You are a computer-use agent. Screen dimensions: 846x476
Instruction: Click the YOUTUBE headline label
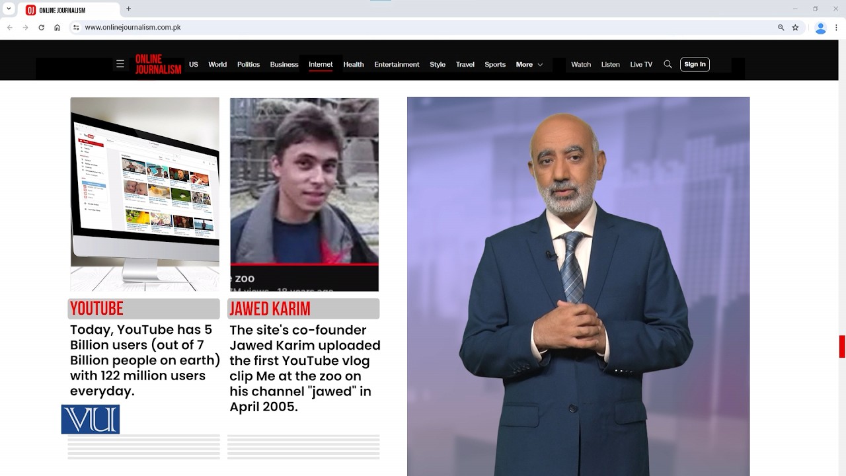click(143, 309)
